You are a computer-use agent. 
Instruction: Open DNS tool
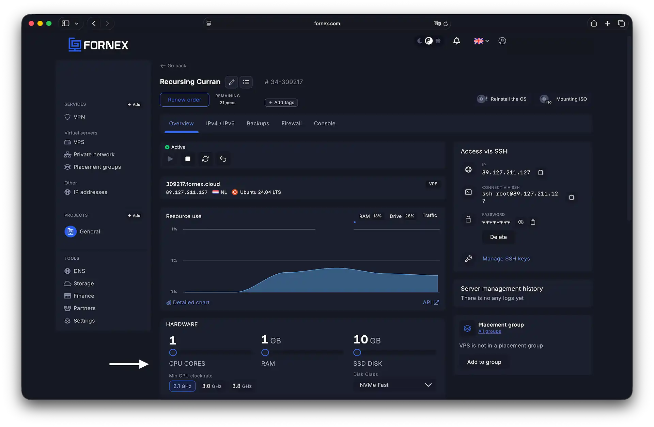click(x=75, y=271)
